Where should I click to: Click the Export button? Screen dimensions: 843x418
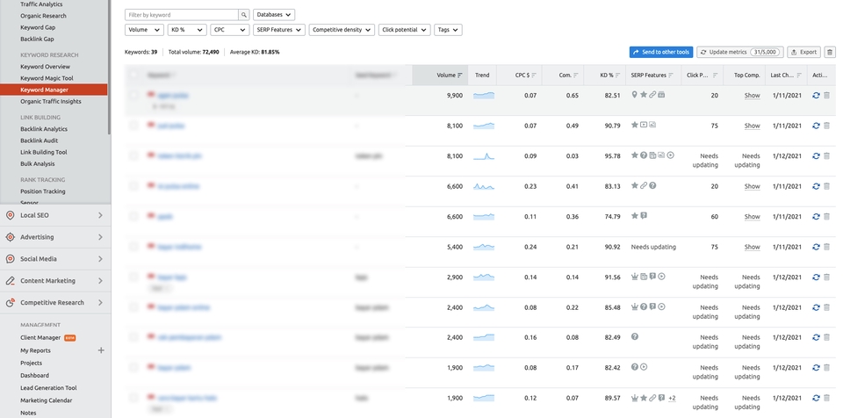pyautogui.click(x=803, y=52)
